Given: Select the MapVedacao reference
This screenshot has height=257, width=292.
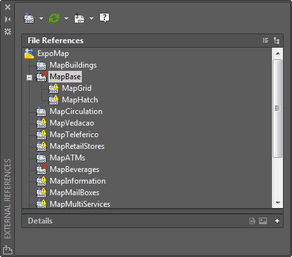Looking at the screenshot, I should pos(72,123).
